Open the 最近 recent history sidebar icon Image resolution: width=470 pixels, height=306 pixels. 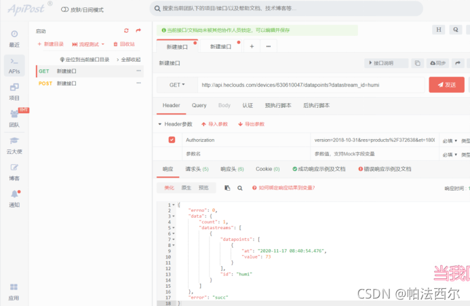coord(14,39)
